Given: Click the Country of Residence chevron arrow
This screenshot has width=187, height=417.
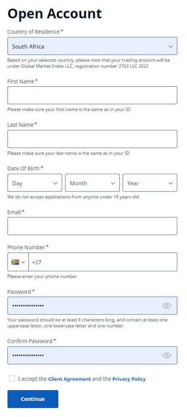Looking at the screenshot, I should pyautogui.click(x=171, y=46).
